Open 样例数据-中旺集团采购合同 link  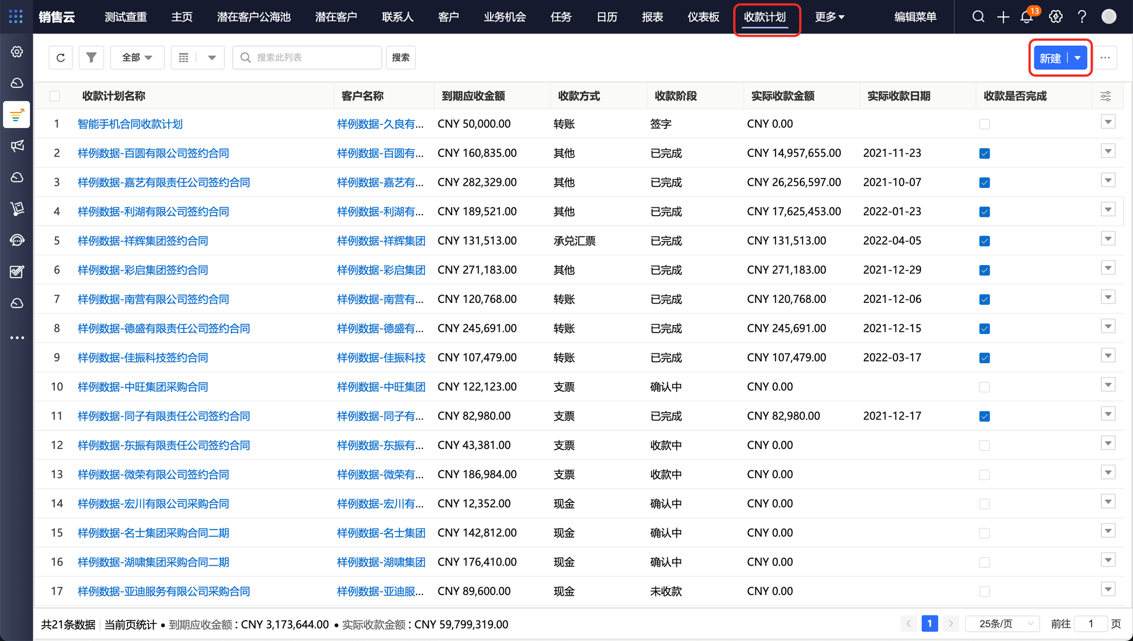pyautogui.click(x=143, y=387)
